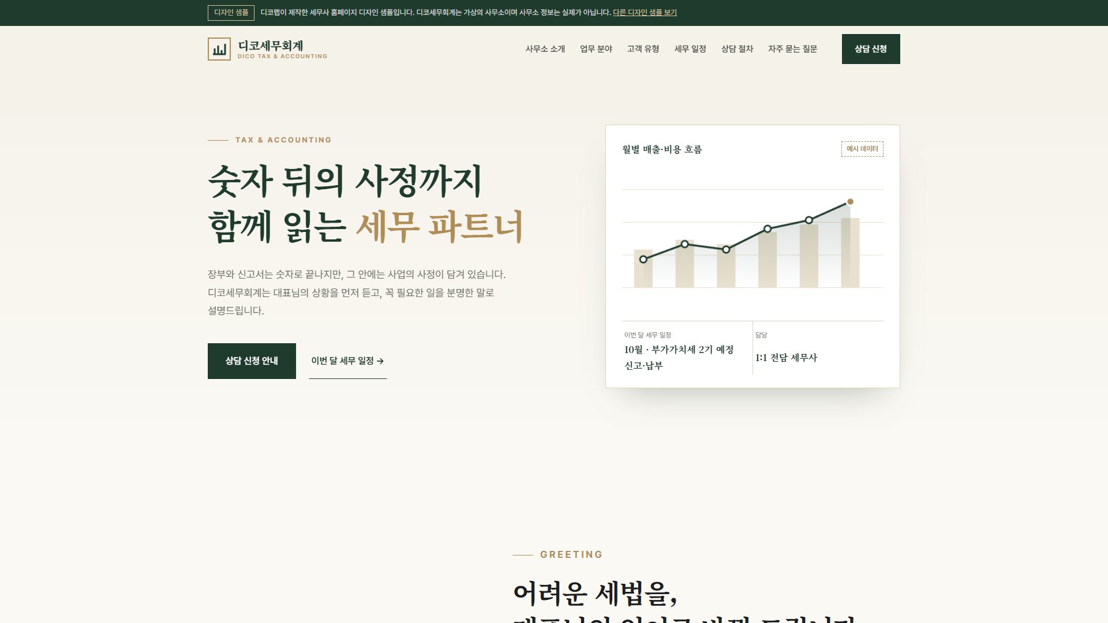Click the gold 세무 파트너 headline text
Image resolution: width=1108 pixels, height=623 pixels.
point(439,227)
